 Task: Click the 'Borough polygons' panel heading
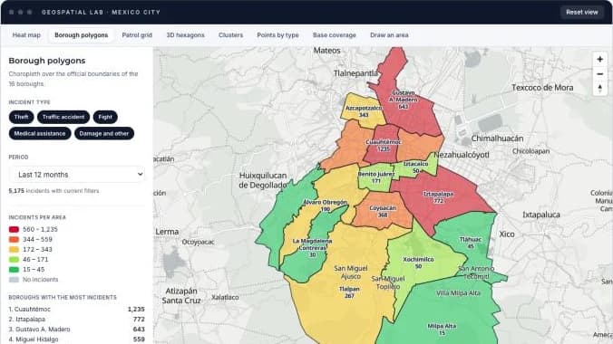point(47,61)
